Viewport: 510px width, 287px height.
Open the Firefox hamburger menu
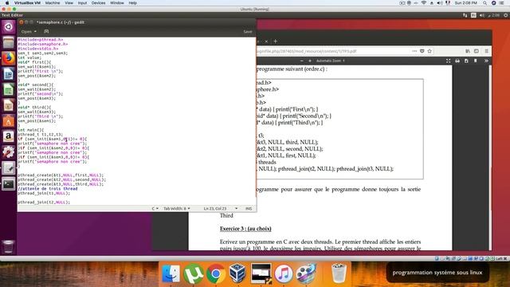487,51
